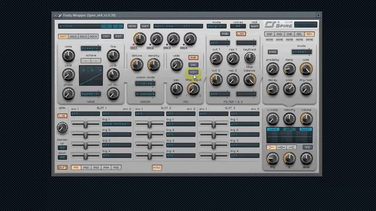Viewport: 376px width, 211px height.
Task: Open the wave selection dropdown above WAVE label
Action: [90, 94]
